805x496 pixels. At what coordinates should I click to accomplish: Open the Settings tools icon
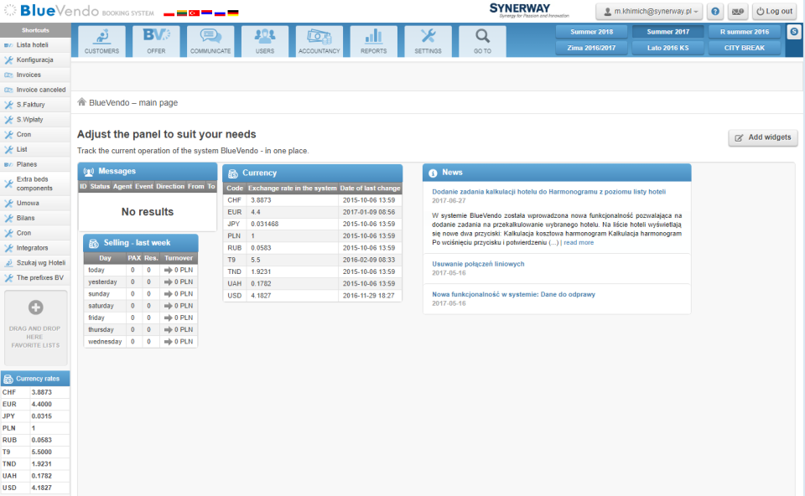(428, 41)
